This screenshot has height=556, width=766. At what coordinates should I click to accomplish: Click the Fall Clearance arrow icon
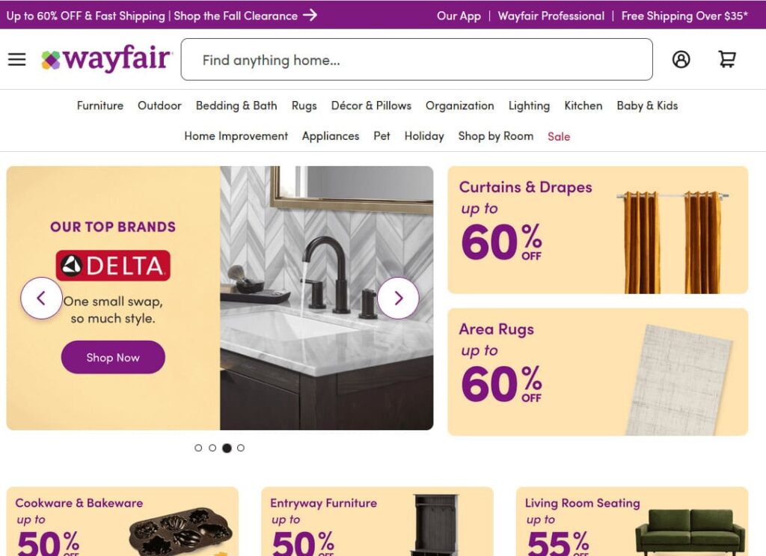pyautogui.click(x=310, y=15)
